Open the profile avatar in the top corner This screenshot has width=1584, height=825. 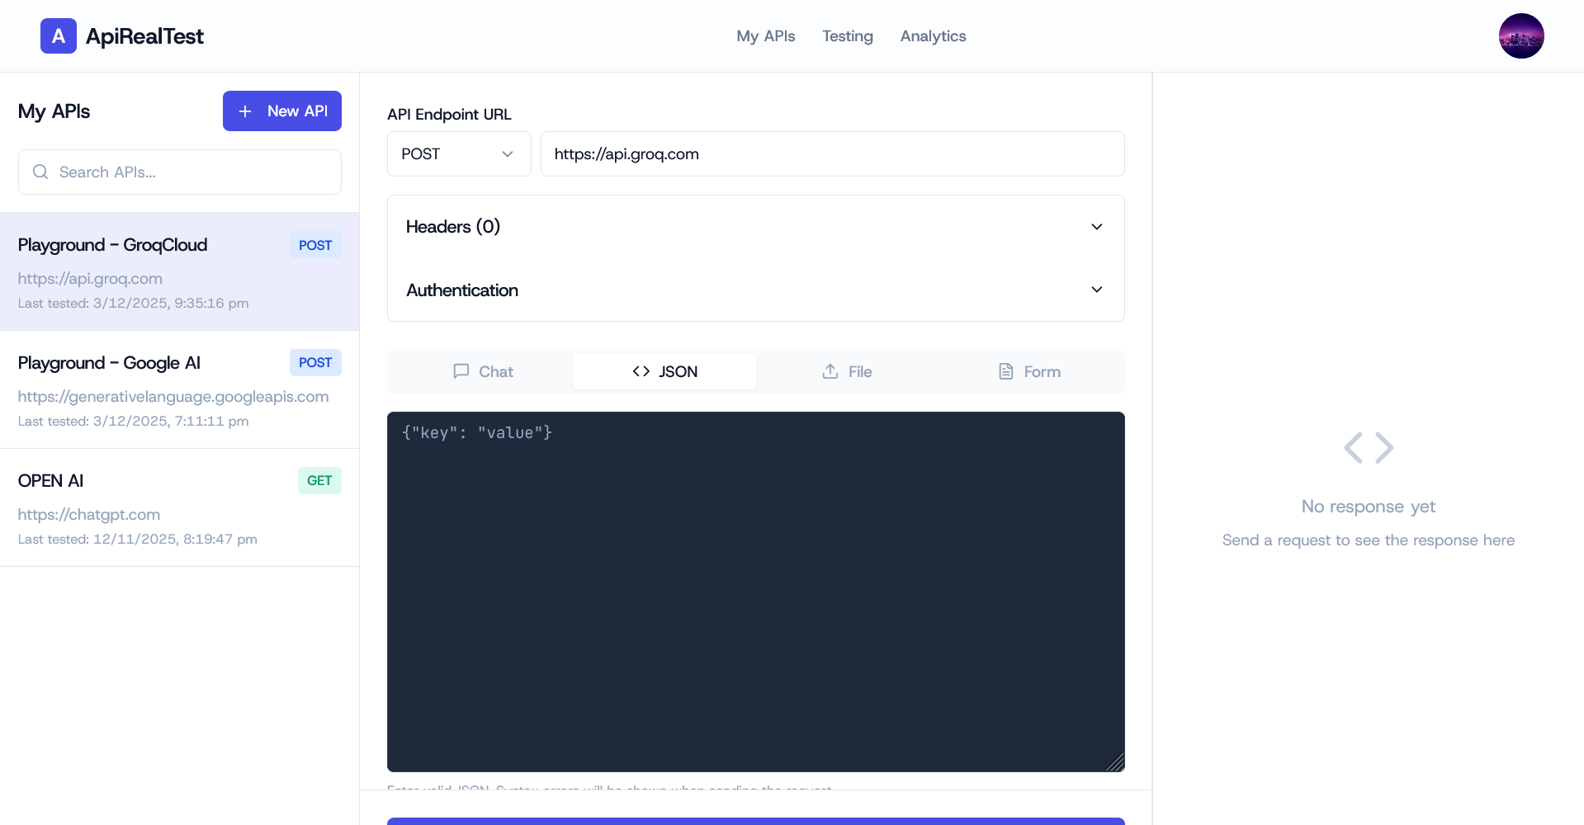pos(1521,35)
